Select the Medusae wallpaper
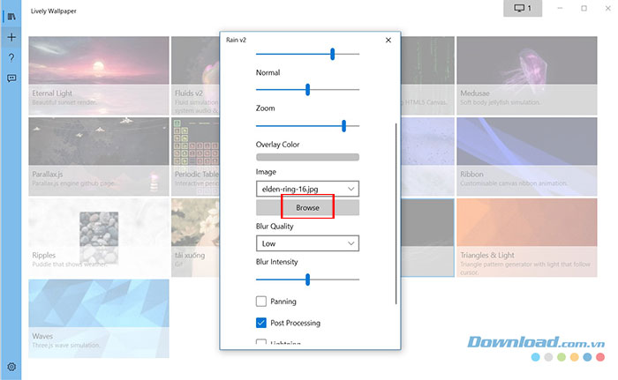 click(x=526, y=76)
